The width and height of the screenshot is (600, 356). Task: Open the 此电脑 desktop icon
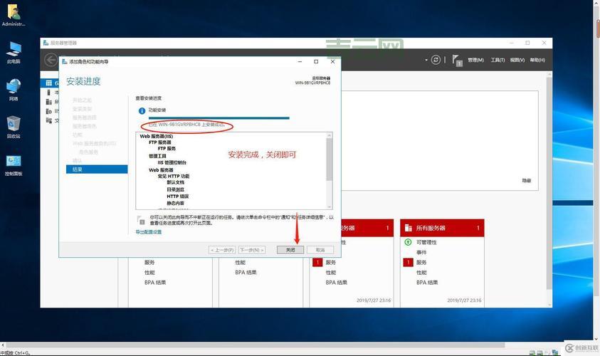(14, 49)
